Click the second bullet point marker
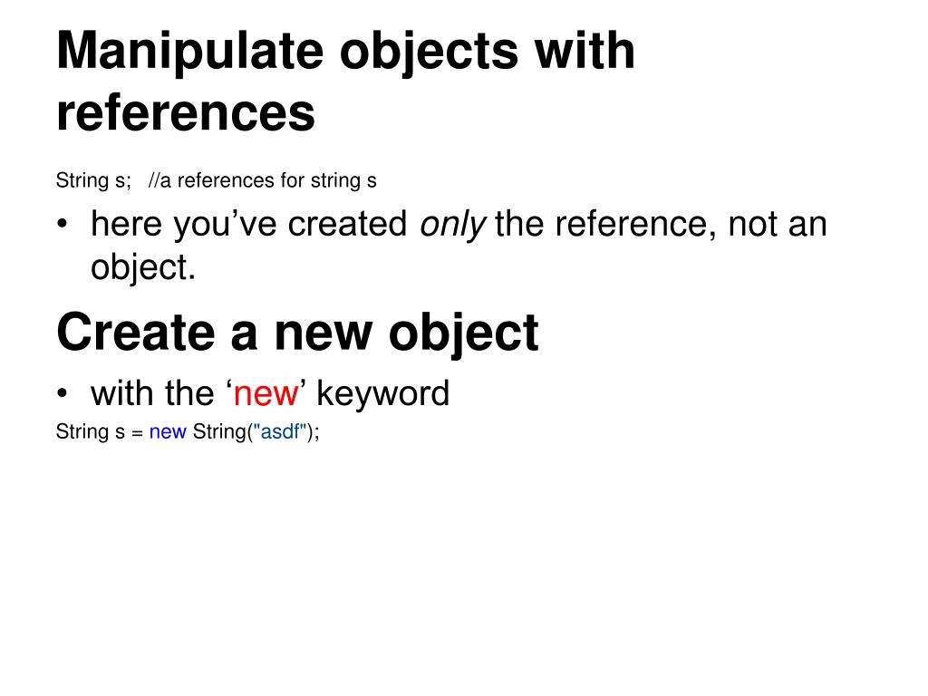 pyautogui.click(x=63, y=393)
